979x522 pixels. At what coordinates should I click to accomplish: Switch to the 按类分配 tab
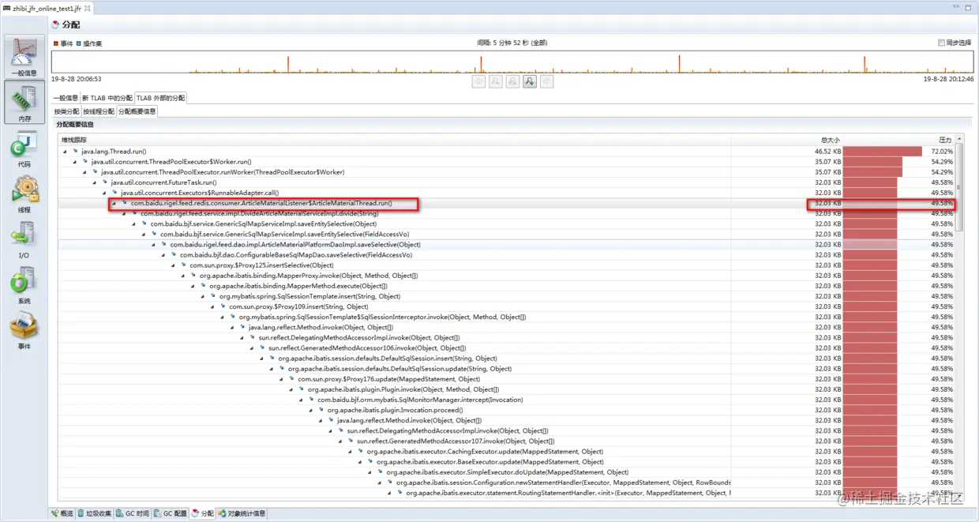click(66, 111)
